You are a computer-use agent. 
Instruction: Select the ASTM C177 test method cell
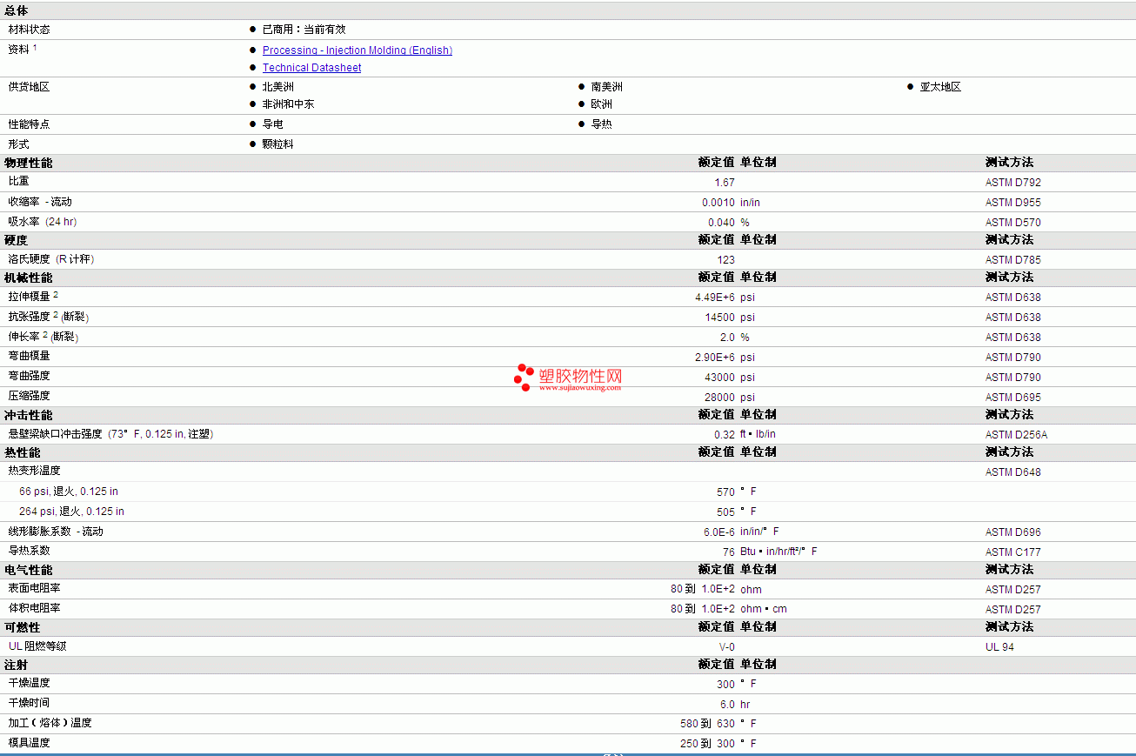pyautogui.click(x=1013, y=552)
